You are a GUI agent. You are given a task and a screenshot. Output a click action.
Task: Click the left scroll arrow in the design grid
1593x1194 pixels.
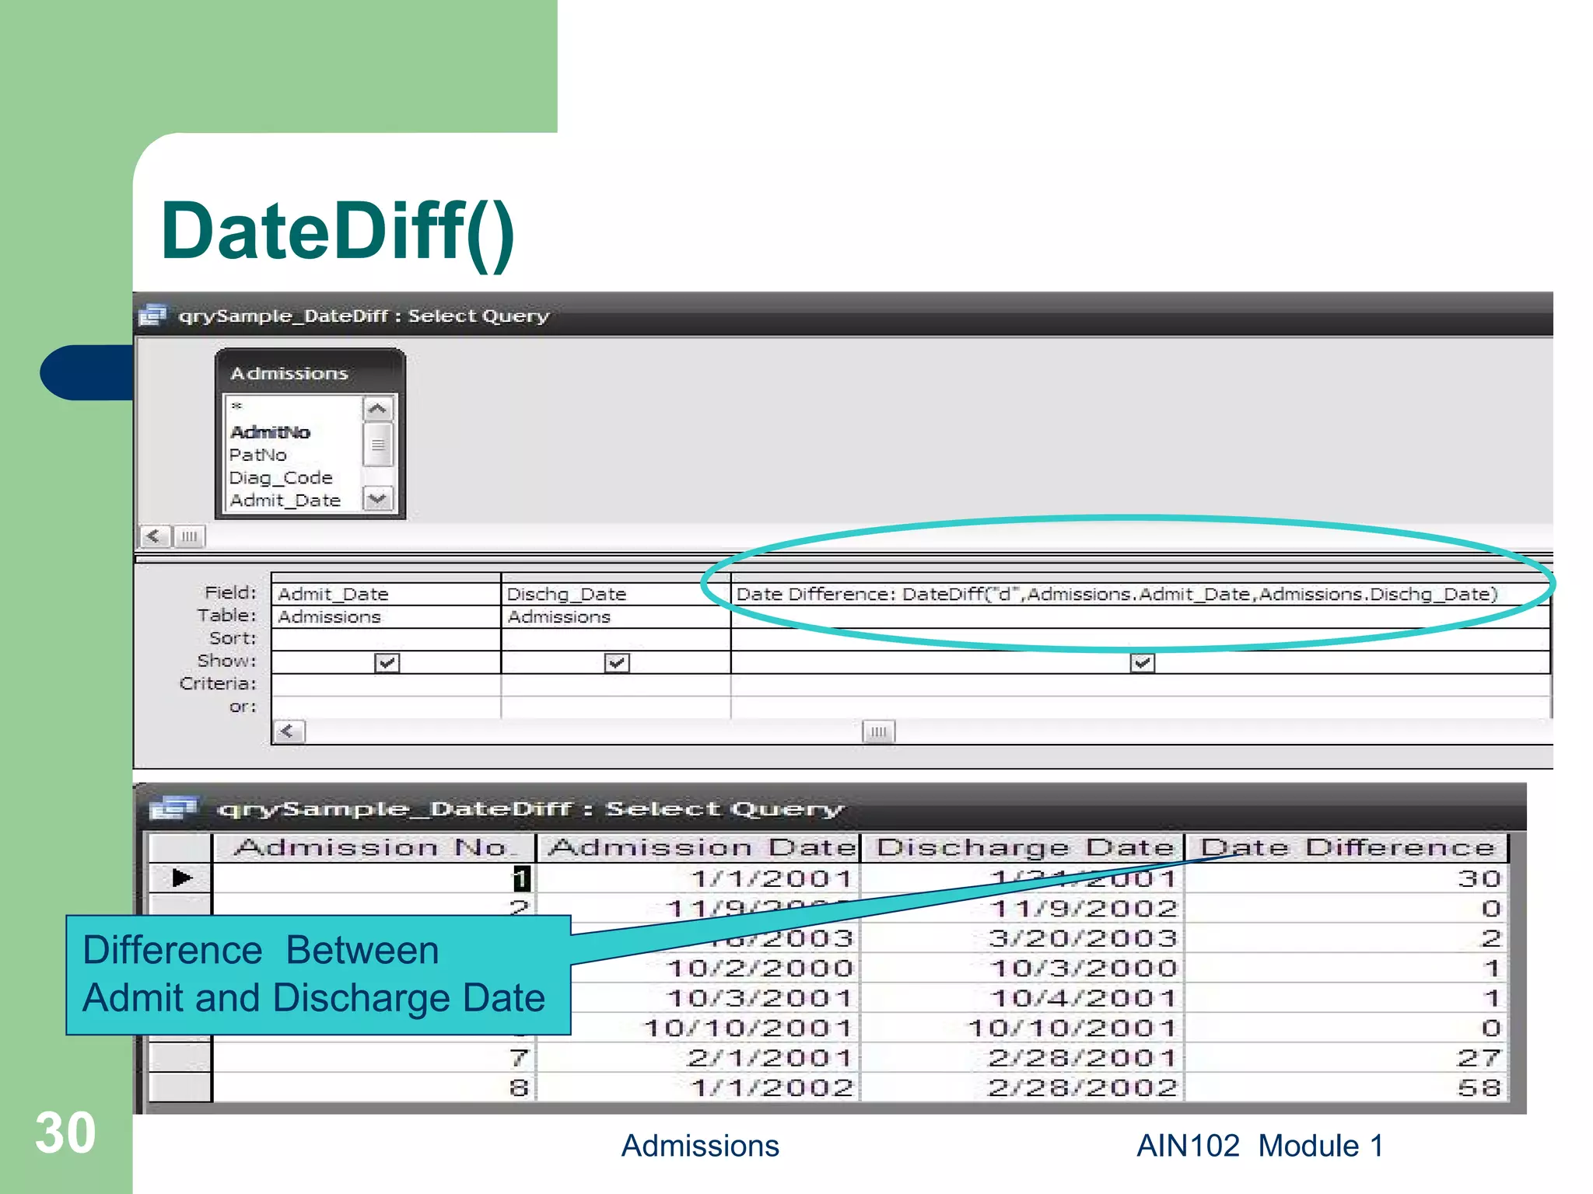point(289,731)
